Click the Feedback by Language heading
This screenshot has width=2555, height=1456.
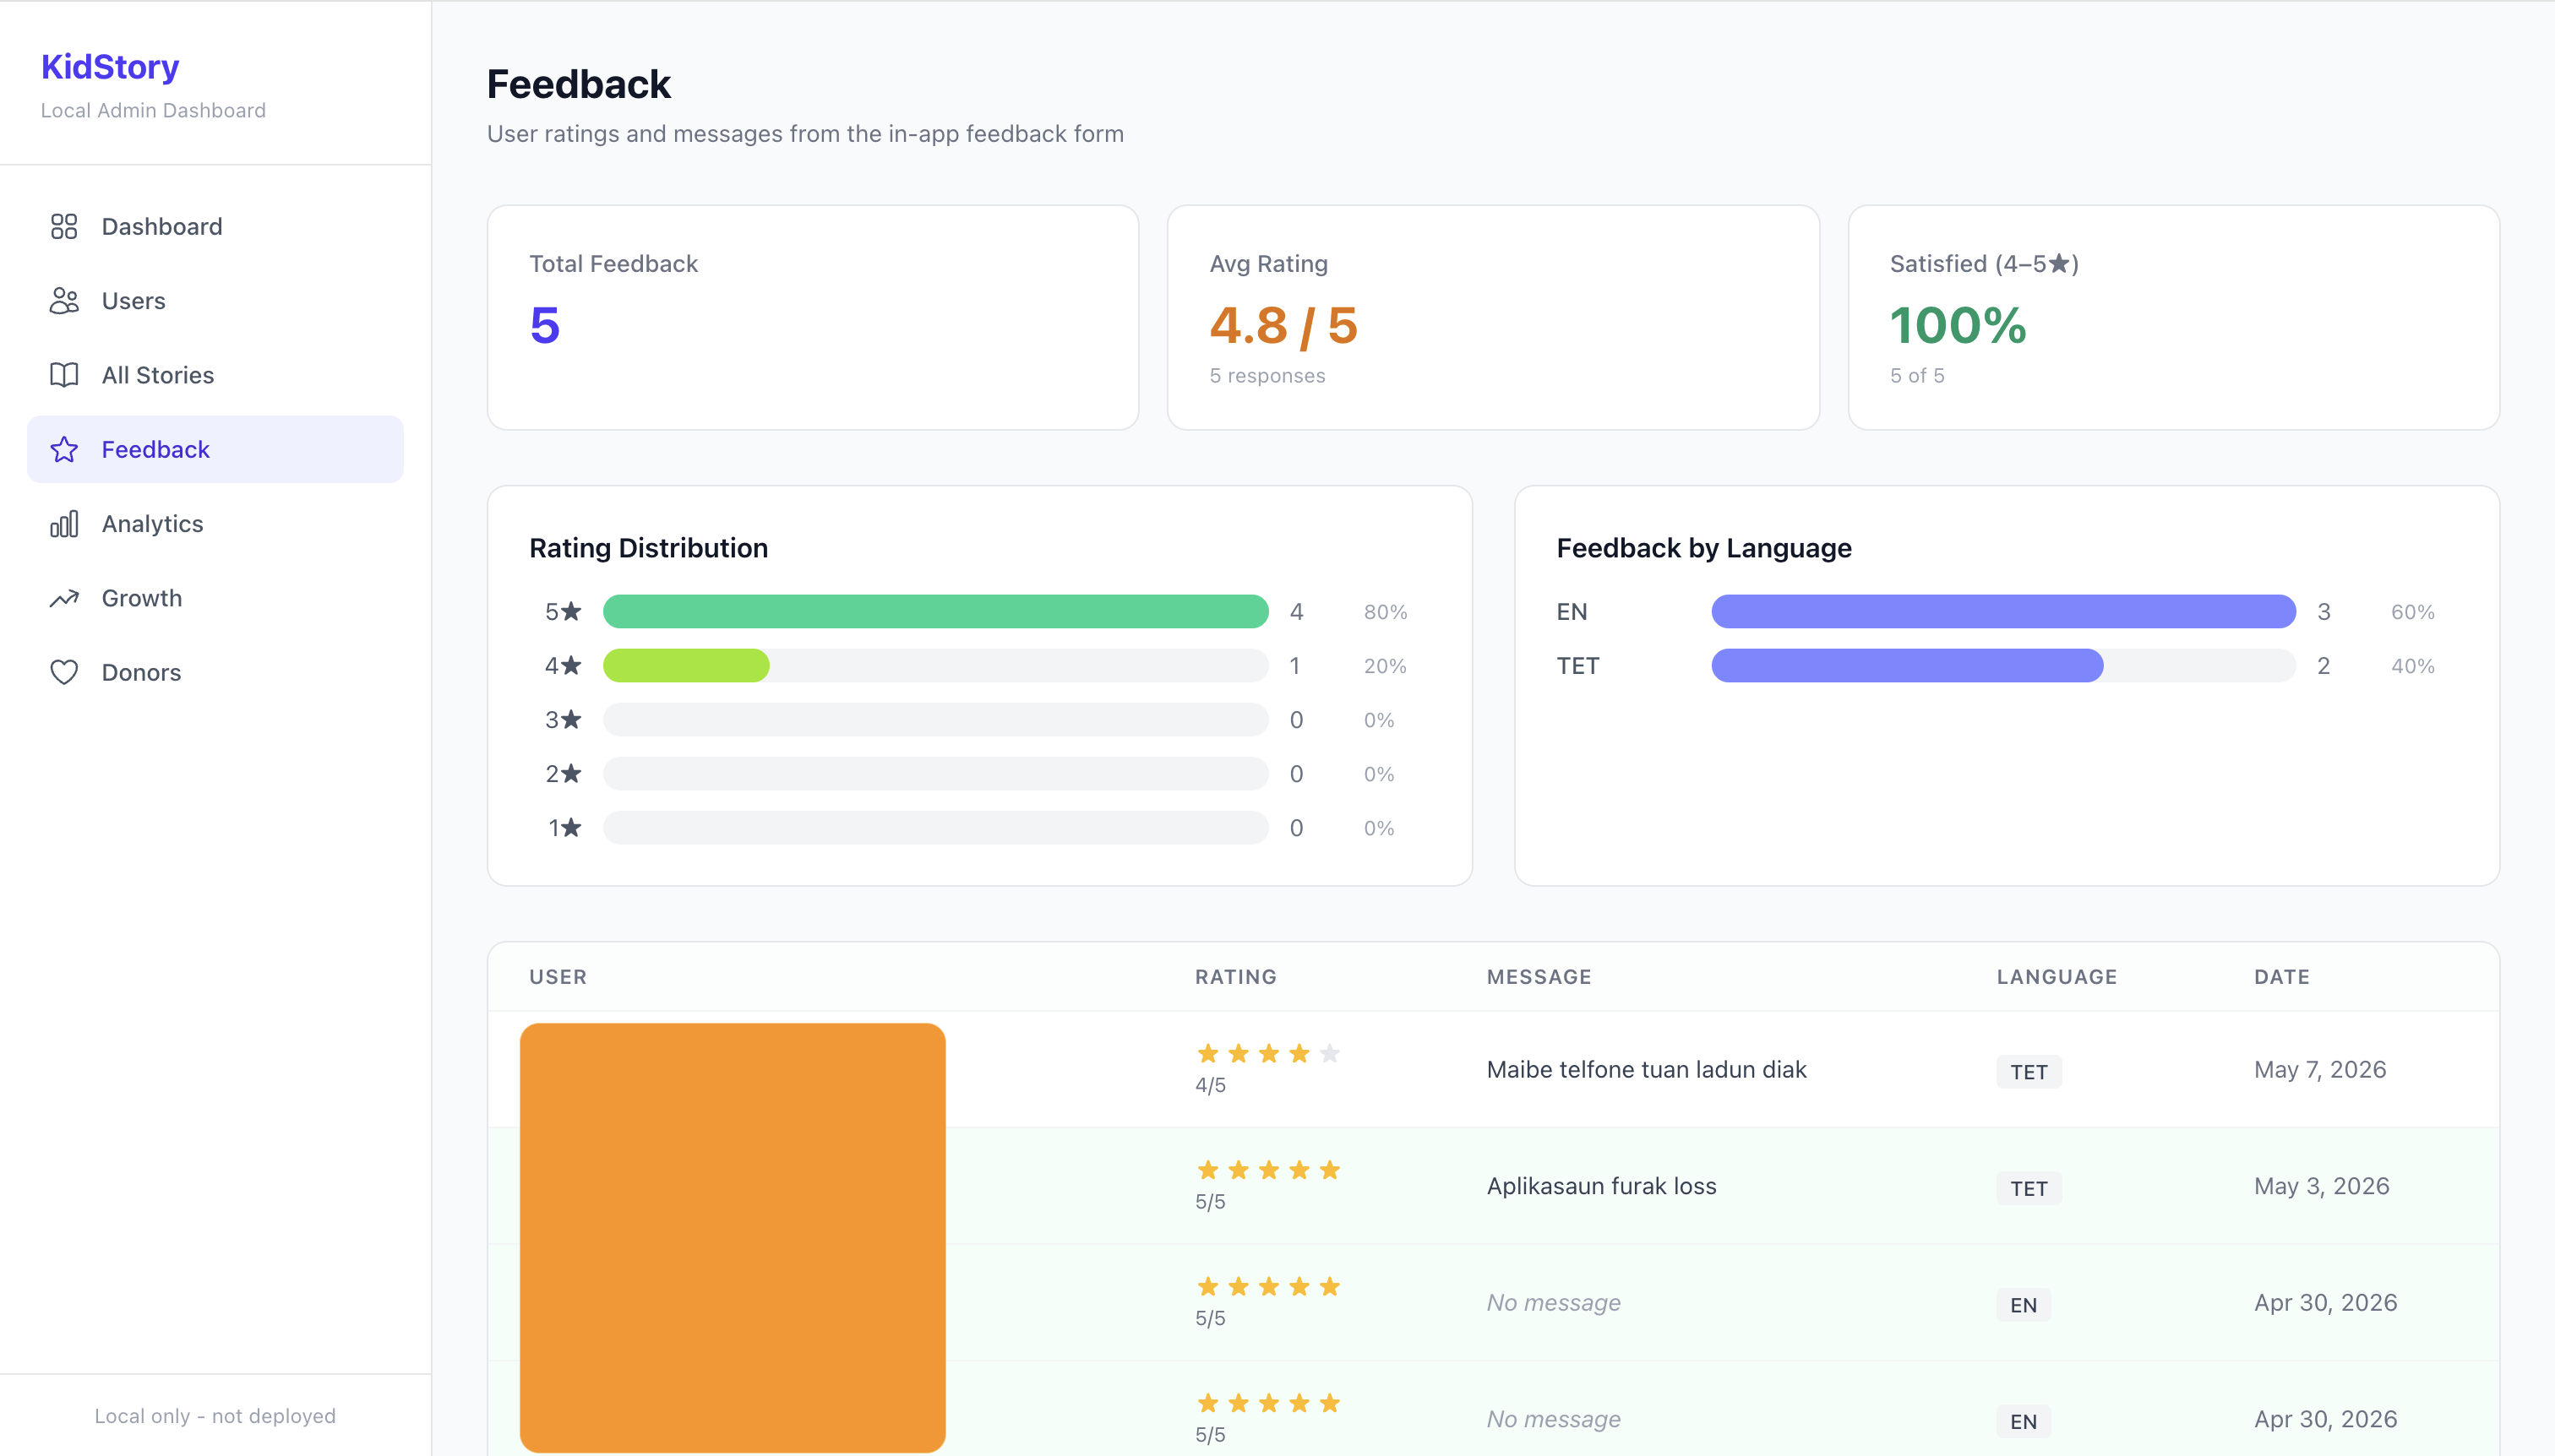pos(1703,548)
